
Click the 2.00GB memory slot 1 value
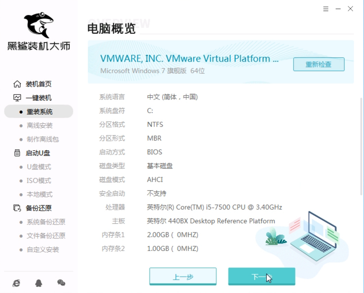coord(173,235)
